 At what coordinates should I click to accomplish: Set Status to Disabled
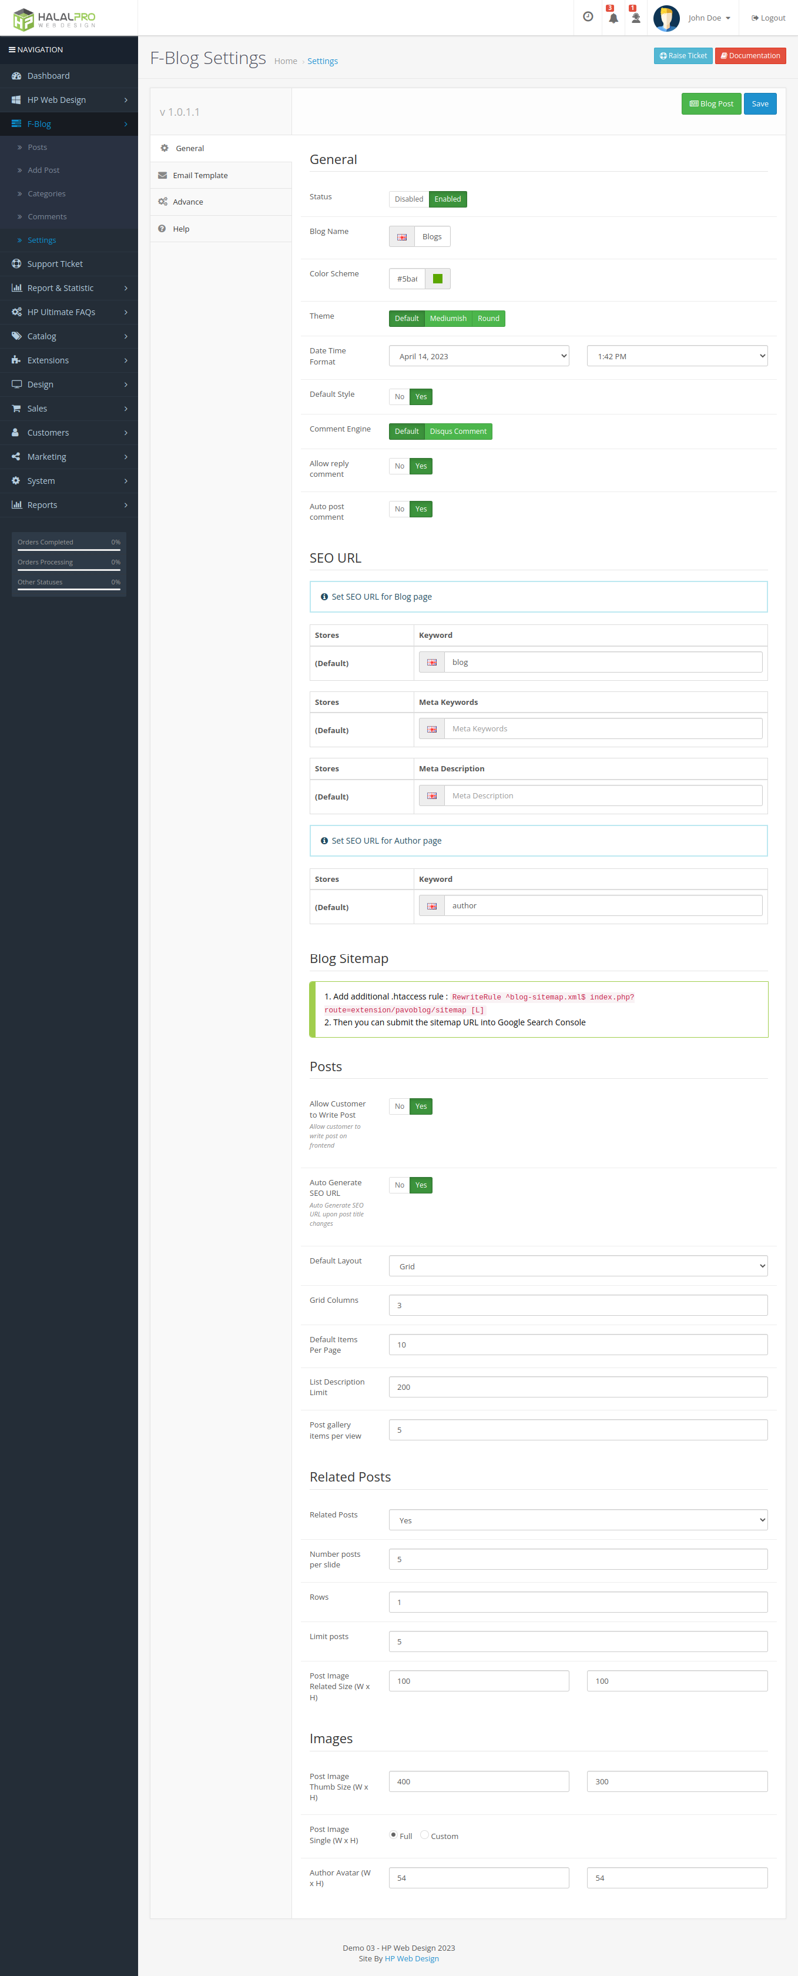(x=408, y=199)
